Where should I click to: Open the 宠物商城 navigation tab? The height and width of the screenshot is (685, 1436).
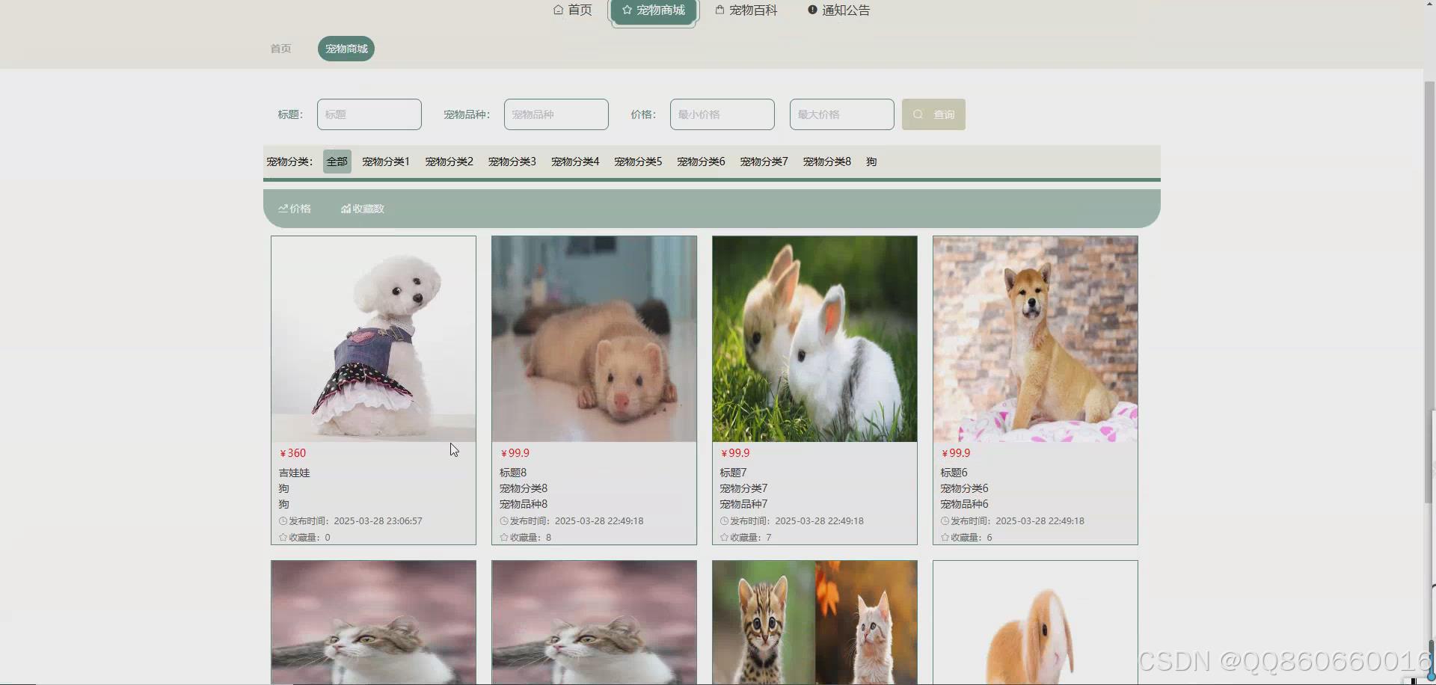pos(654,10)
